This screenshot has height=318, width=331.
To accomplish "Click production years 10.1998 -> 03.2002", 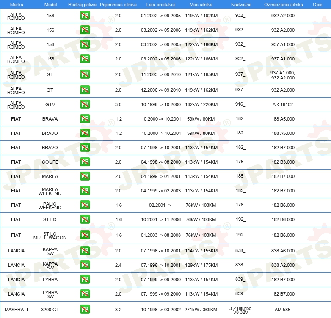I will click(161, 310).
